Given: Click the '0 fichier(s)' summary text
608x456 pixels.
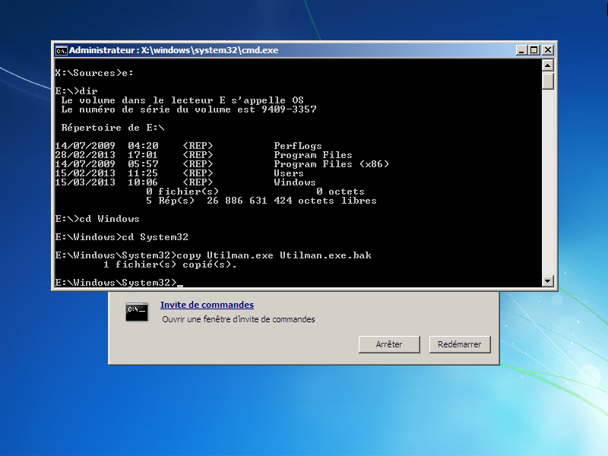Looking at the screenshot, I should point(182,192).
